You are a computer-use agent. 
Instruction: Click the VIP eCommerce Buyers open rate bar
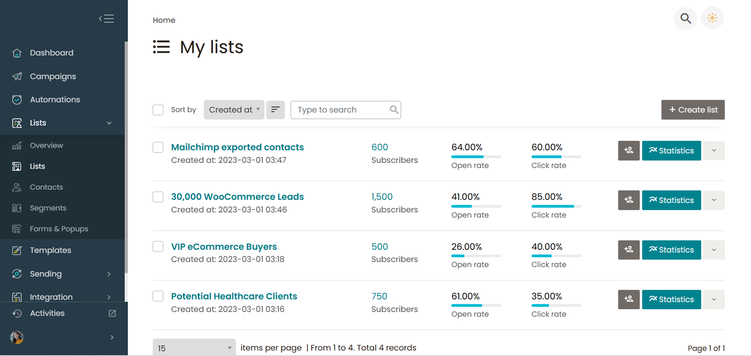[476, 256]
